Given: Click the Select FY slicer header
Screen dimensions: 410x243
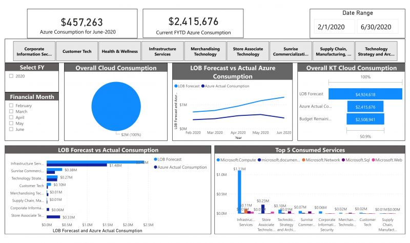Looking at the screenshot, I should coord(32,67).
